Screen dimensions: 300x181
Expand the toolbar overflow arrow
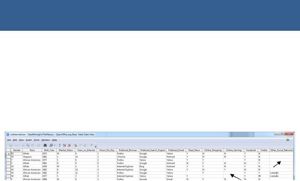(x=95, y=146)
